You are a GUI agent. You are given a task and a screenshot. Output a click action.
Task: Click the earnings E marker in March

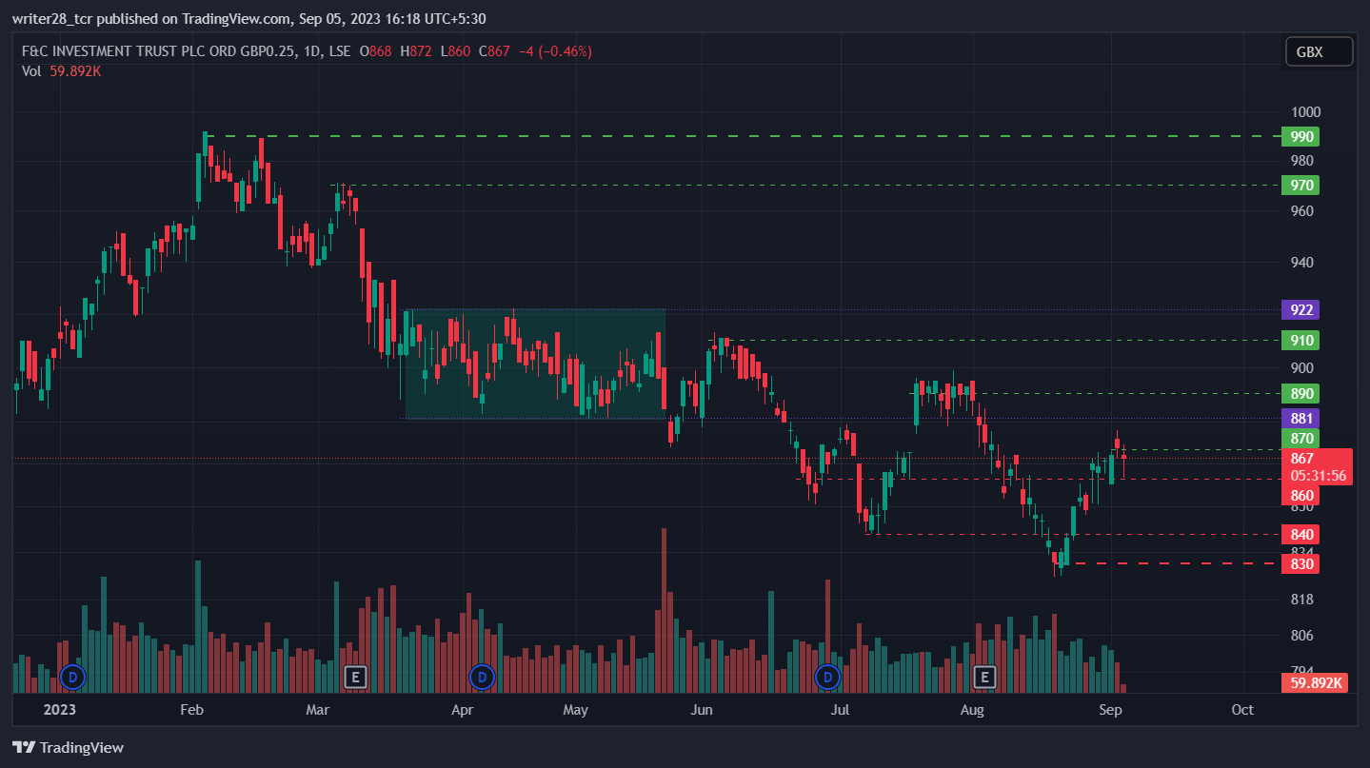click(x=355, y=678)
